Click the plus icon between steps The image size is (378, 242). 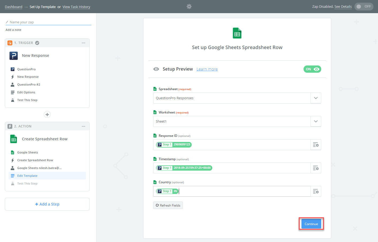pyautogui.click(x=47, y=115)
